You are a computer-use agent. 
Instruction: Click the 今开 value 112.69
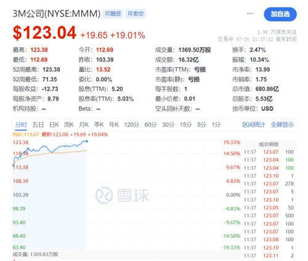pyautogui.click(x=105, y=50)
